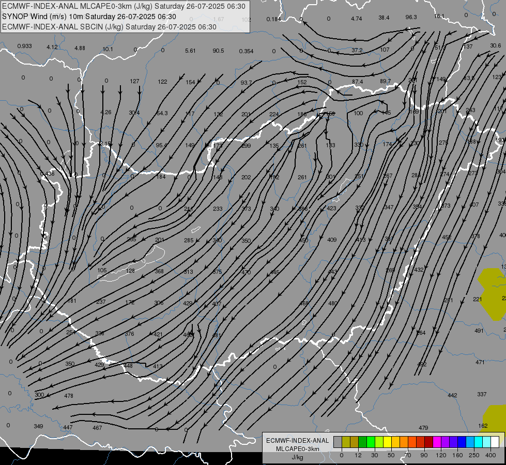
Task: Click the SYNOP Wind 10m title line
Action: coord(89,17)
